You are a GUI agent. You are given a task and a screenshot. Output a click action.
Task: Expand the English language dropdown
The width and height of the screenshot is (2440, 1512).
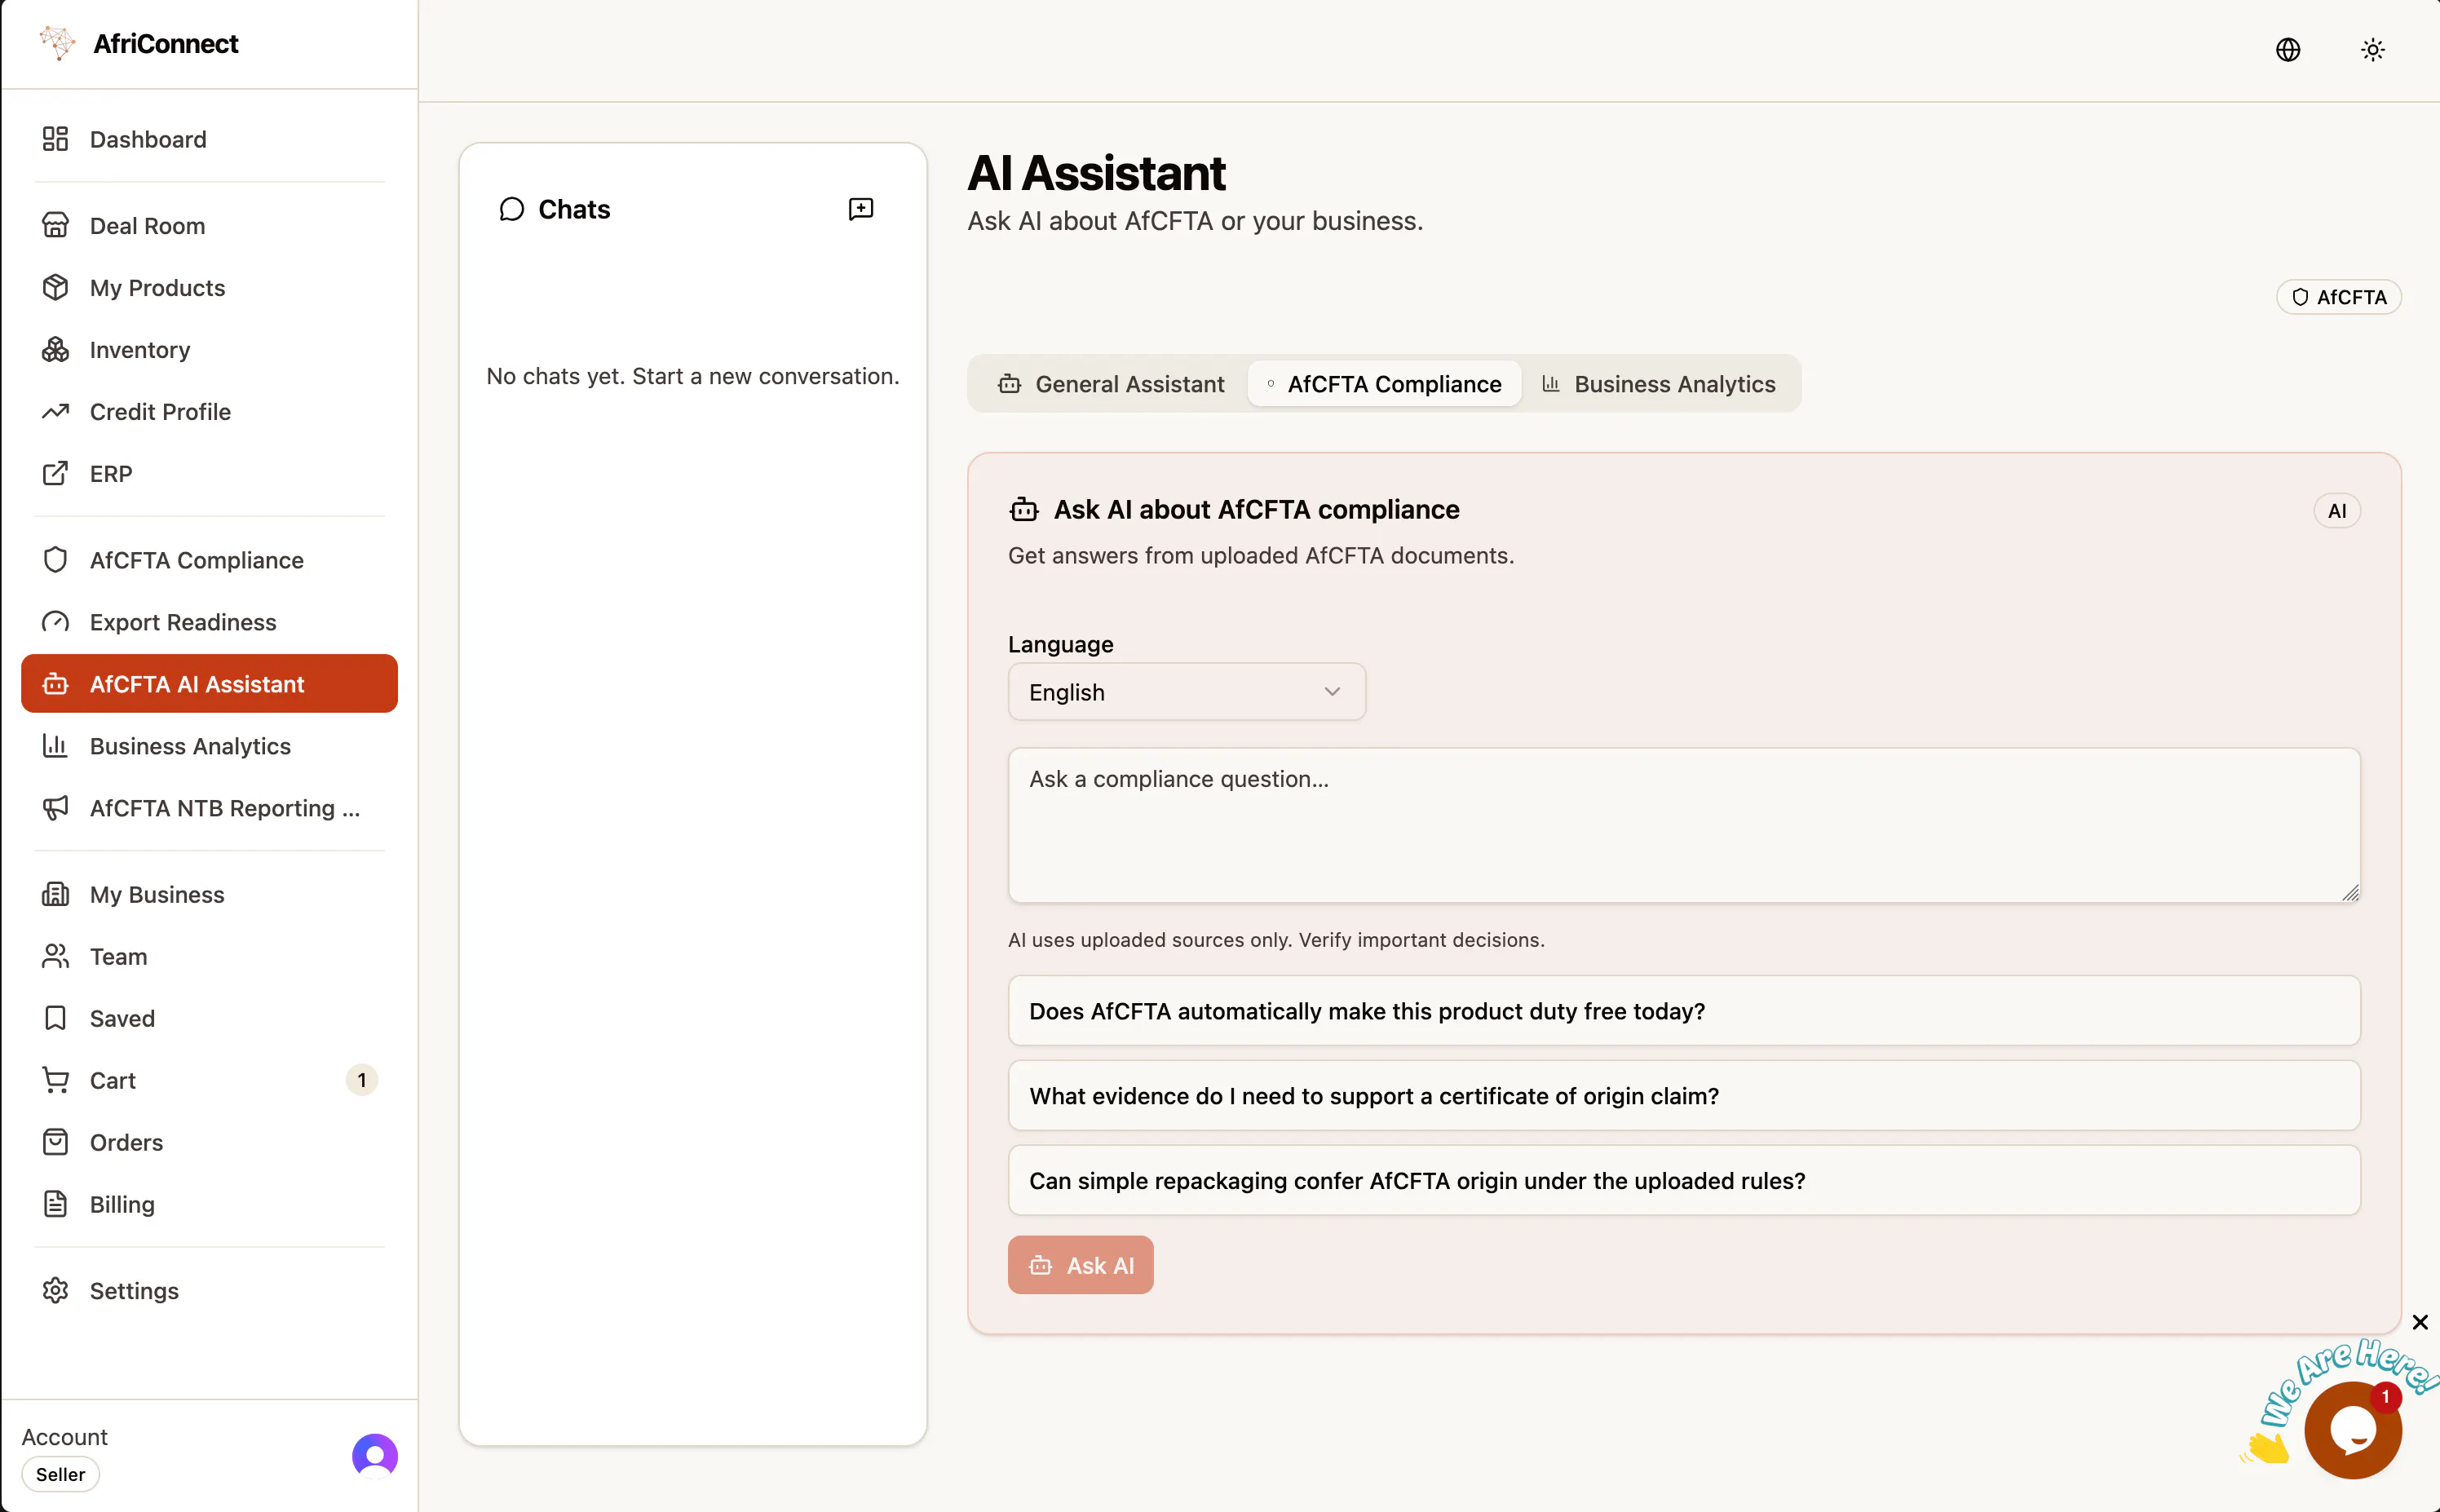[x=1186, y=692]
